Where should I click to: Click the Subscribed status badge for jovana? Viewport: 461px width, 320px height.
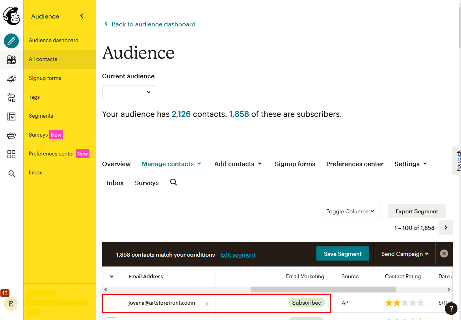(x=307, y=303)
